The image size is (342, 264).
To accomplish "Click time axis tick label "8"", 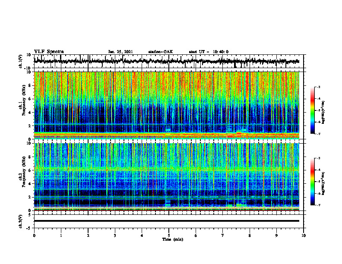I will coord(250,236).
